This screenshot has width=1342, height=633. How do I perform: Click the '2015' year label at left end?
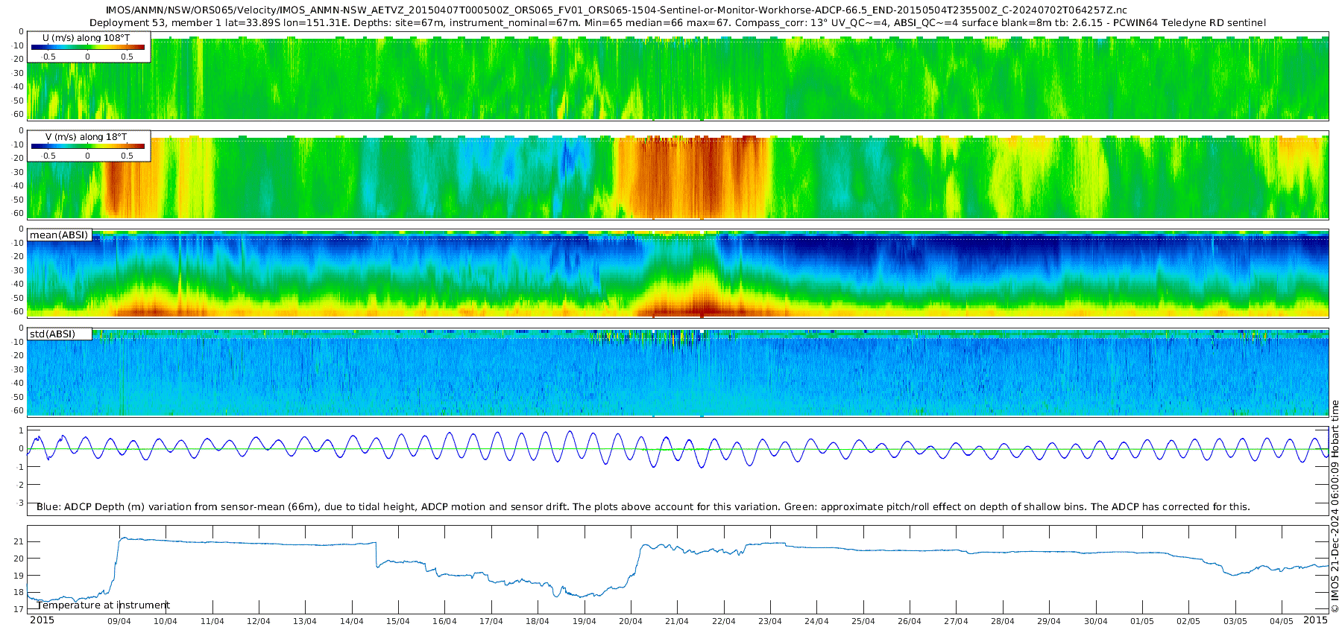[x=42, y=620]
